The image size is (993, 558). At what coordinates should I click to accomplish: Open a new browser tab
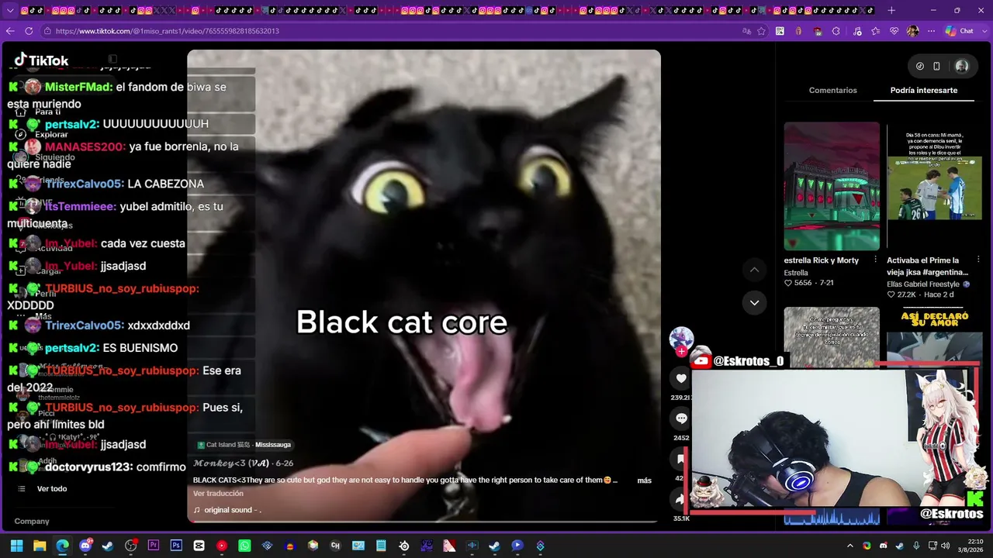891,10
